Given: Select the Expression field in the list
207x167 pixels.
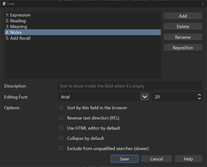Looking at the screenshot, I should pos(83,15).
